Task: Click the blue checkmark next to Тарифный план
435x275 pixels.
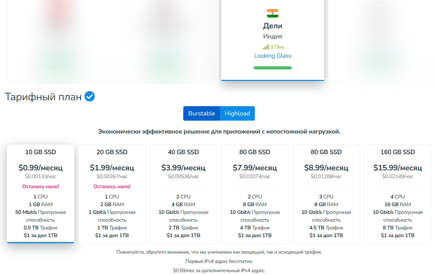Action: point(90,96)
